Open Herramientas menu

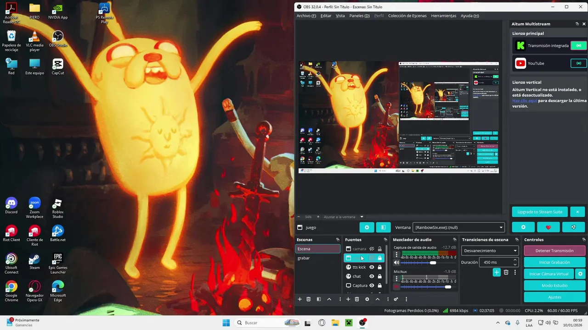[x=444, y=16]
